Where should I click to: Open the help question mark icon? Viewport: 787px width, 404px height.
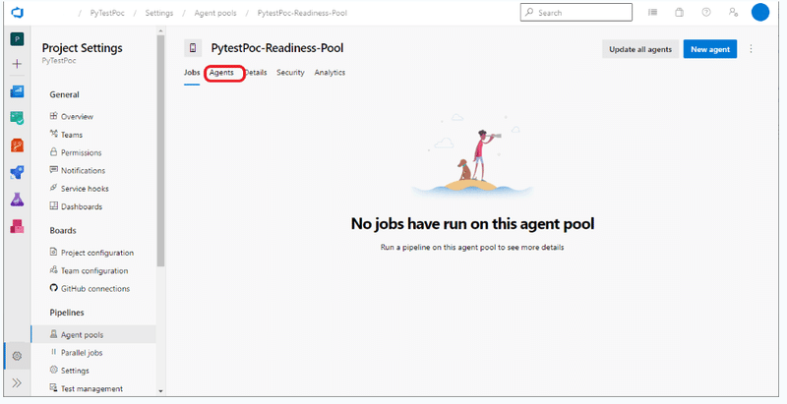click(x=706, y=13)
